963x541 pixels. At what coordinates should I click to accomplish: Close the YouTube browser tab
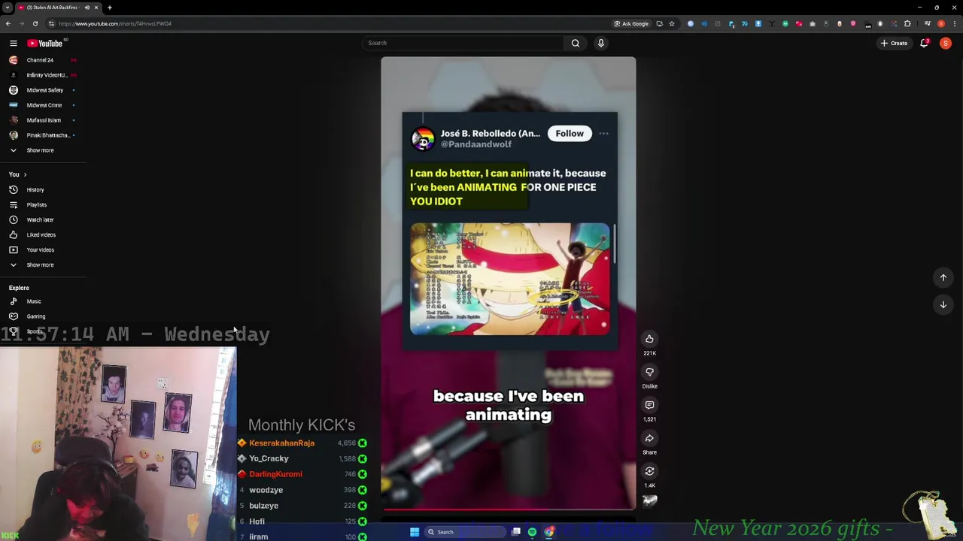(96, 8)
